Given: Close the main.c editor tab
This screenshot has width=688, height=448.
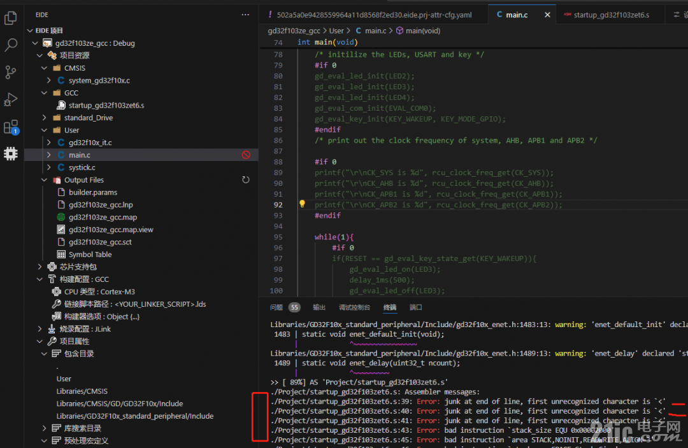Looking at the screenshot, I should click(x=547, y=15).
